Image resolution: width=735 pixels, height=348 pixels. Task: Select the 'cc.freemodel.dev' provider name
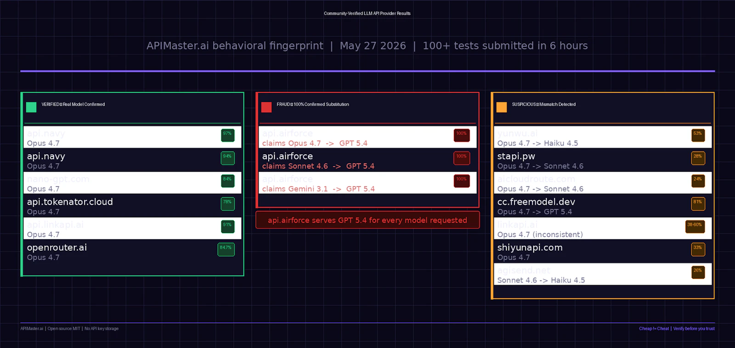point(536,202)
